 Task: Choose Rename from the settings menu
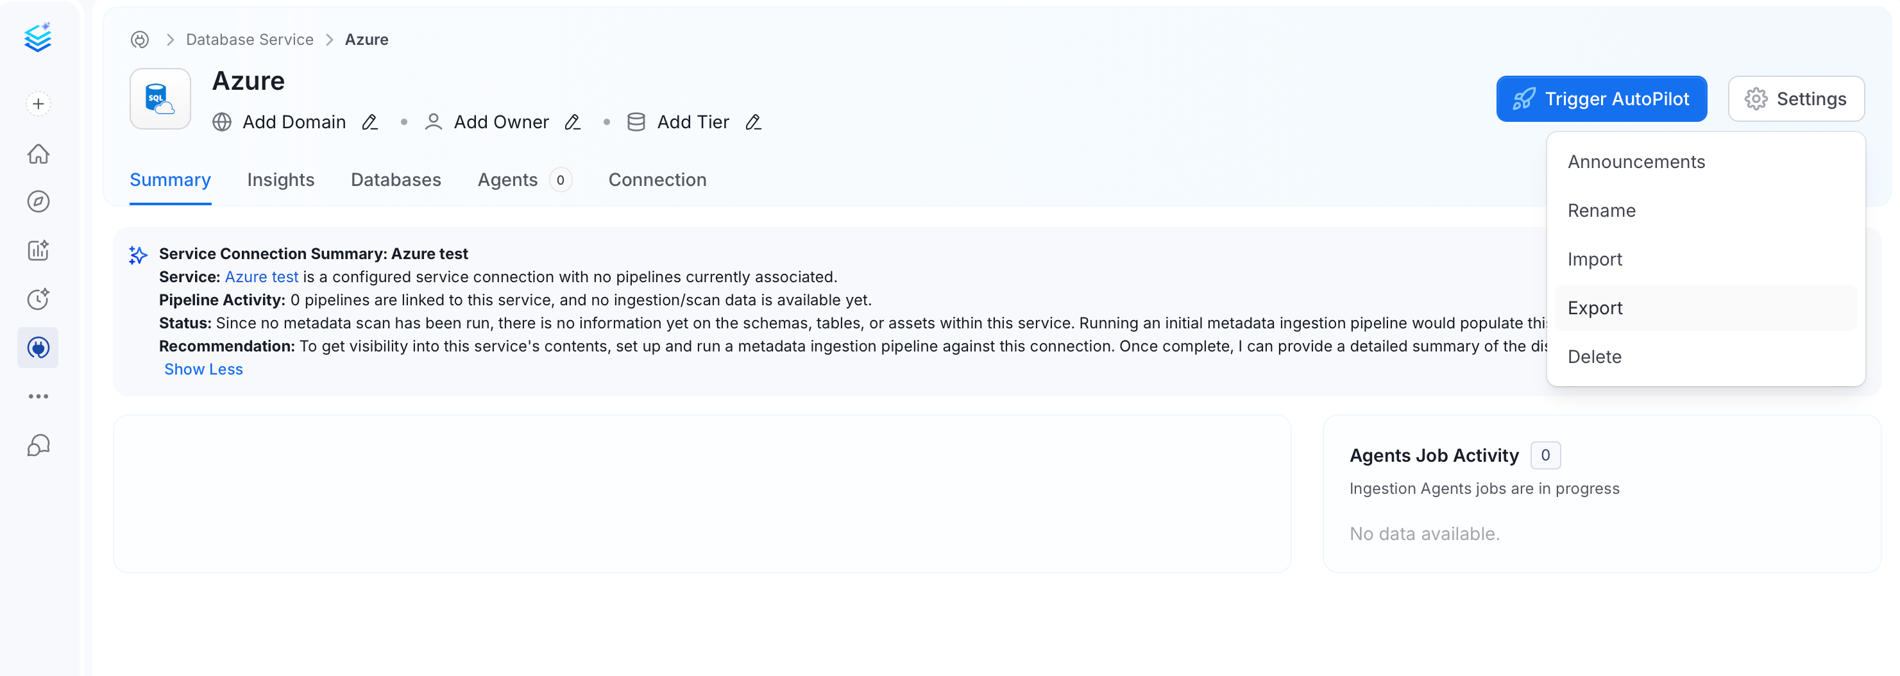pos(1705,210)
